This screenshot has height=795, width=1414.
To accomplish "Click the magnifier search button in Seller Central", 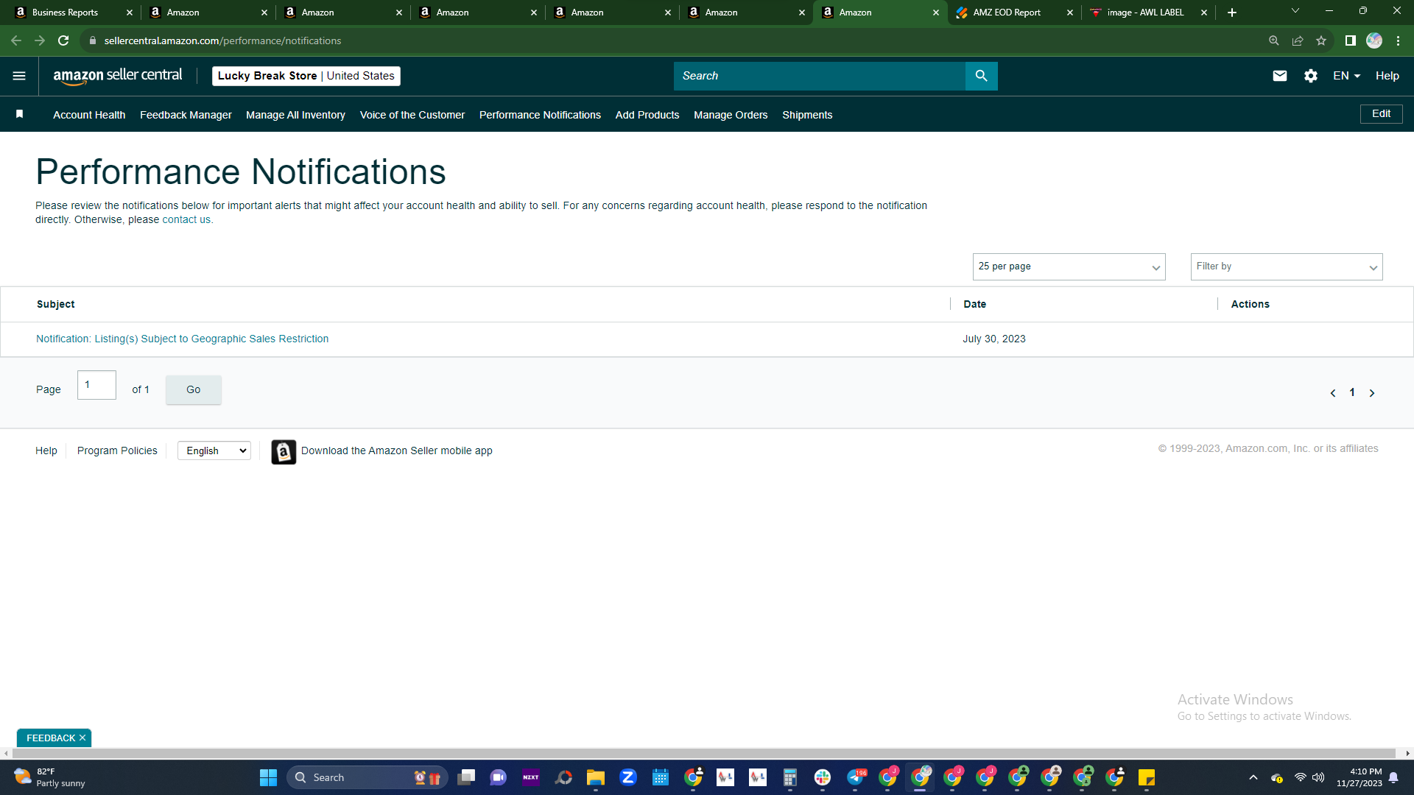I will click(x=981, y=76).
